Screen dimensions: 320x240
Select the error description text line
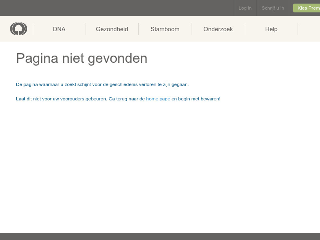(x=102, y=84)
